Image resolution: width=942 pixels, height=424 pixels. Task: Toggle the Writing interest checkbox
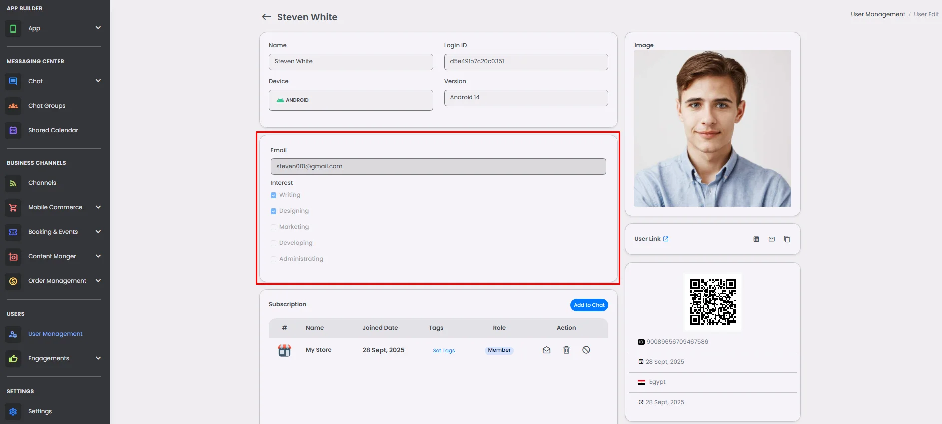(x=273, y=195)
